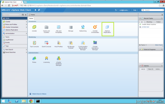This screenshot has height=104, width=165.
Task: Switch to the Acknowledged alarms tab
Action: click(x=158, y=69)
